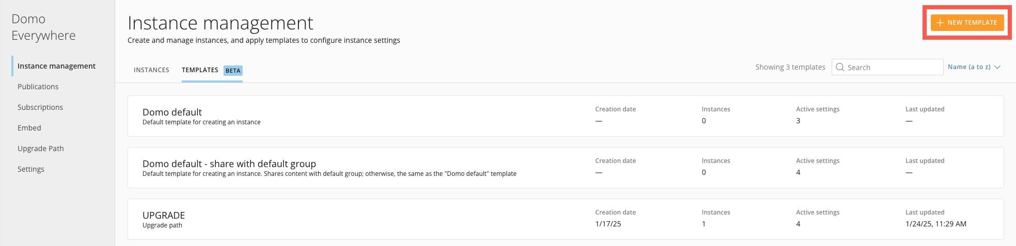This screenshot has width=1016, height=246.
Task: Open the Name (a to z) sort dropdown
Action: (974, 67)
